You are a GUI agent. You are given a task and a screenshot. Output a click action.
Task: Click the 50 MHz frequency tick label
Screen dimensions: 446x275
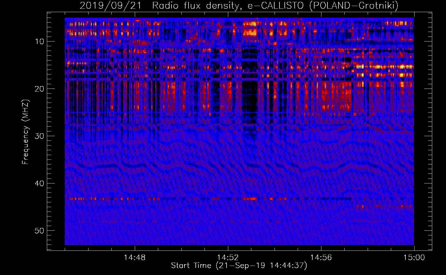click(39, 231)
